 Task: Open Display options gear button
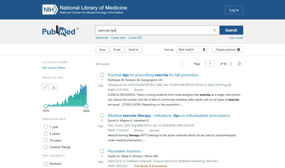click(x=228, y=50)
